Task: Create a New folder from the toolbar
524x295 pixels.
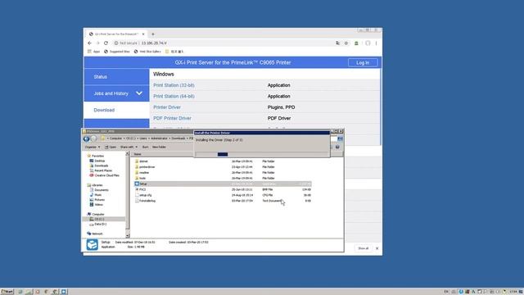Action: [159, 147]
